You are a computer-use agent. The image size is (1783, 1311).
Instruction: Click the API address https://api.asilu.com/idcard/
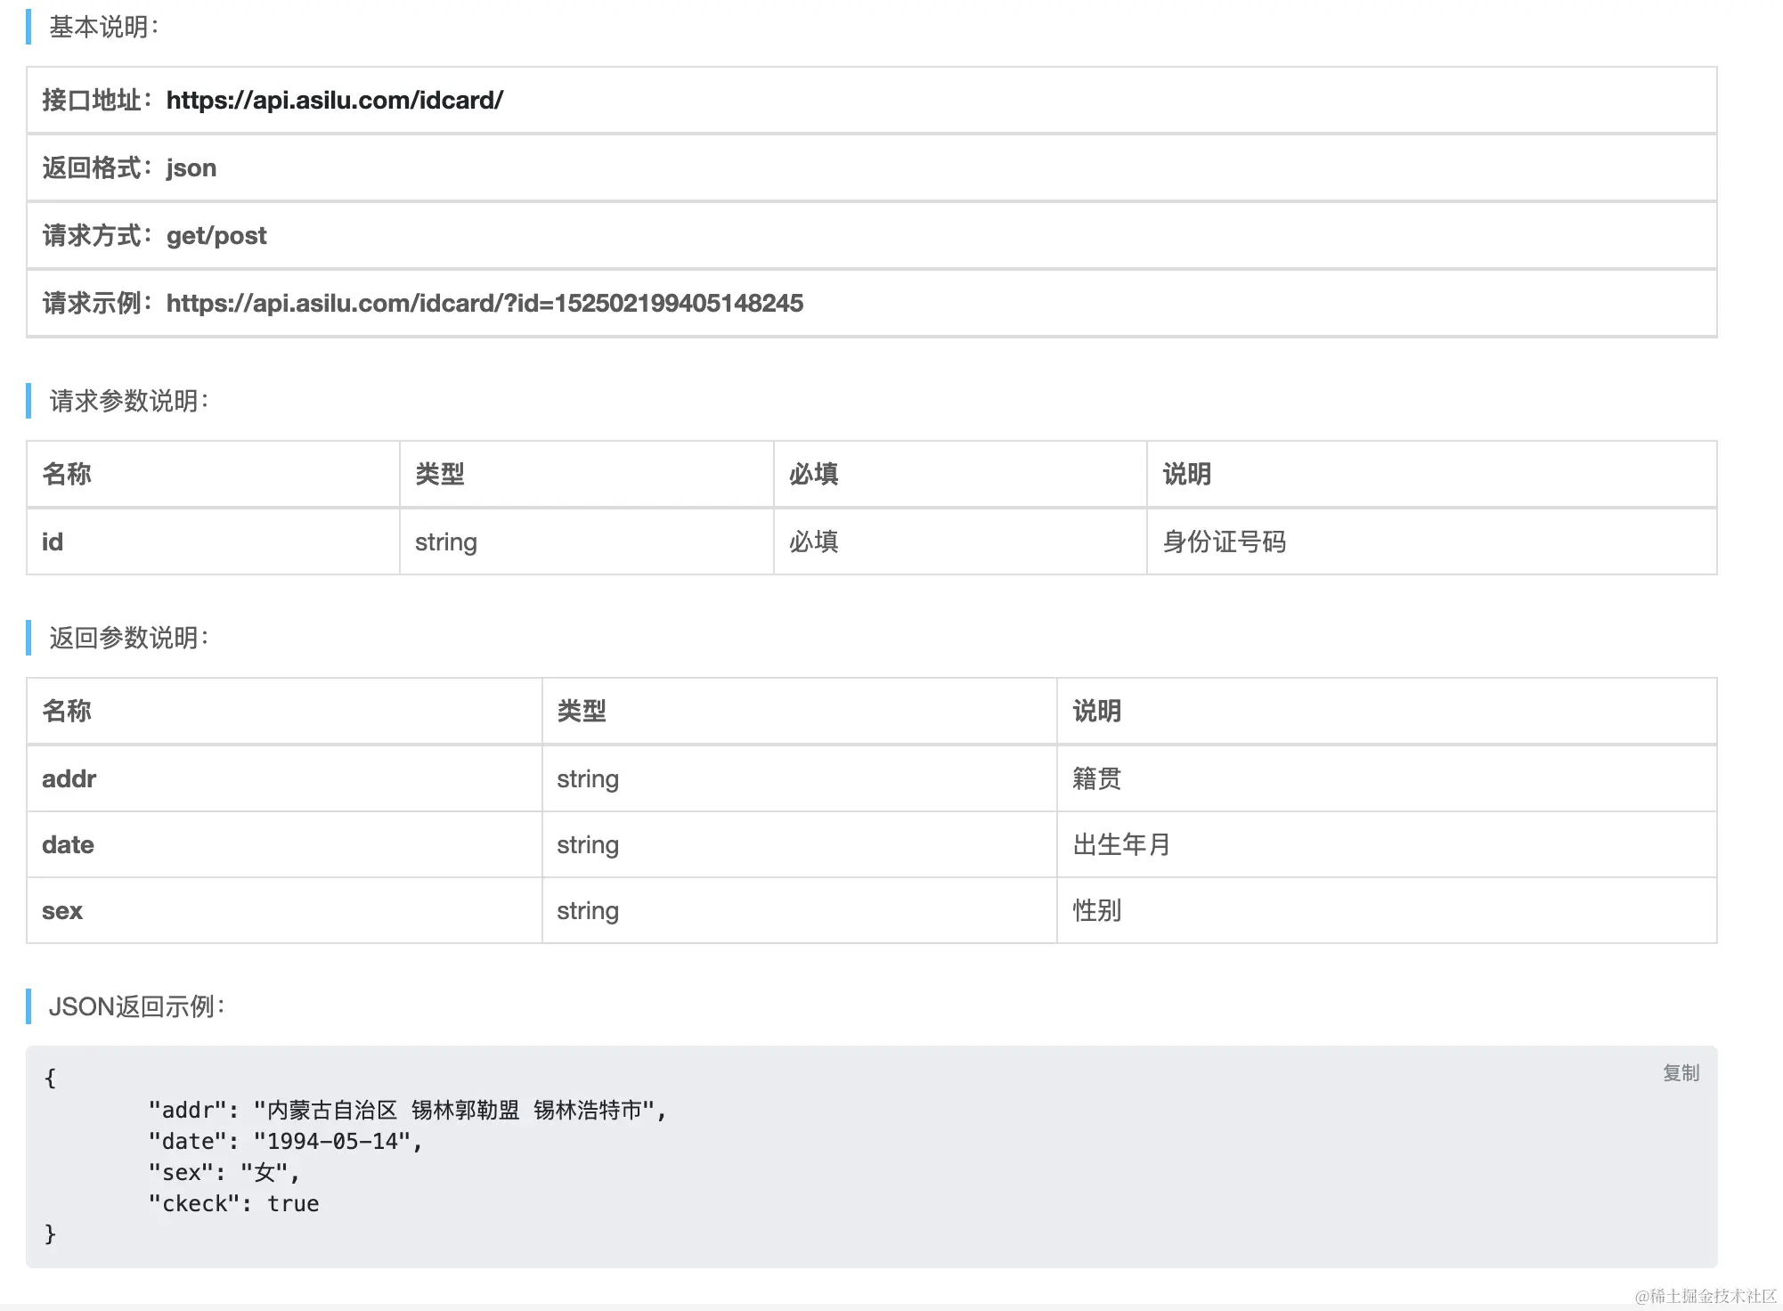coord(334,101)
